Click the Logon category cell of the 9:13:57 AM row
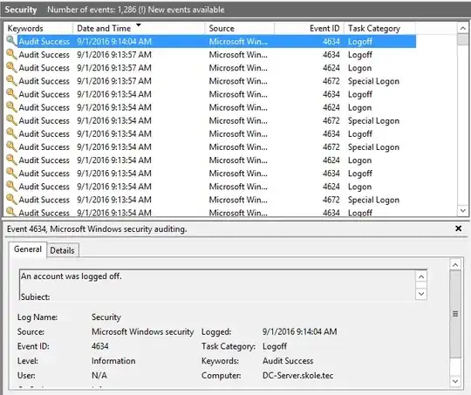 (x=360, y=68)
